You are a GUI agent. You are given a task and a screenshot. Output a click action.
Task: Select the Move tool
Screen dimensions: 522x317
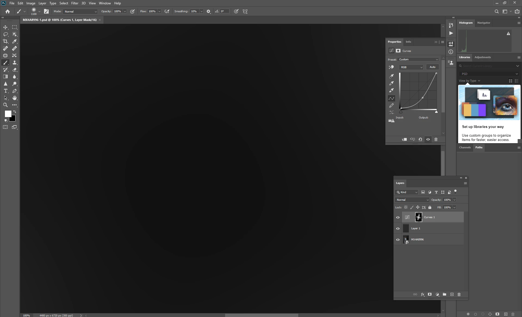tap(5, 27)
